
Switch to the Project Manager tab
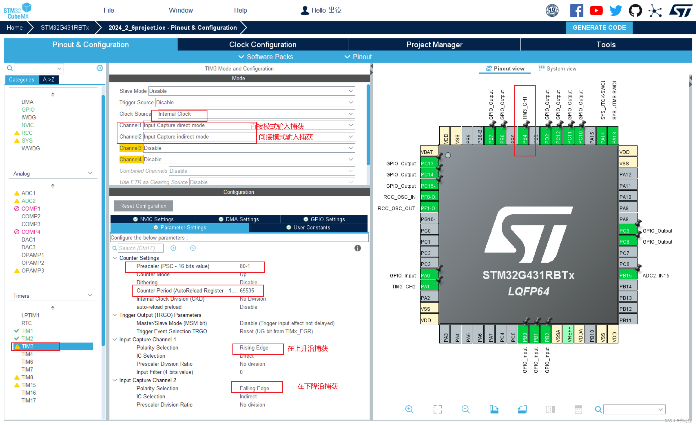(434, 45)
